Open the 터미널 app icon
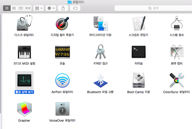The width and height of the screenshot is (192, 129). tap(138, 52)
